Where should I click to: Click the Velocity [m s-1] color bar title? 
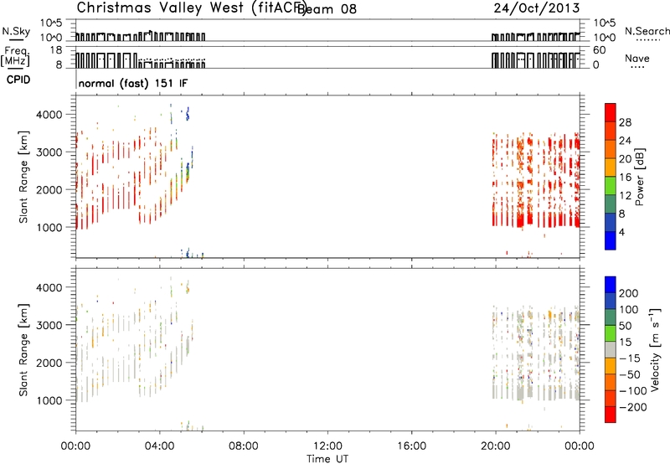pos(655,349)
